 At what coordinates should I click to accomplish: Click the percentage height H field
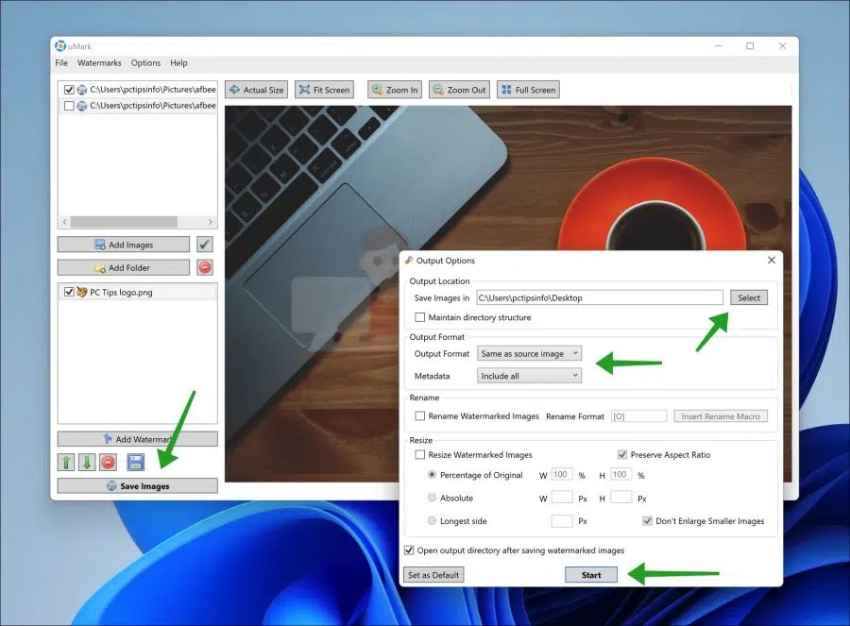coord(620,475)
